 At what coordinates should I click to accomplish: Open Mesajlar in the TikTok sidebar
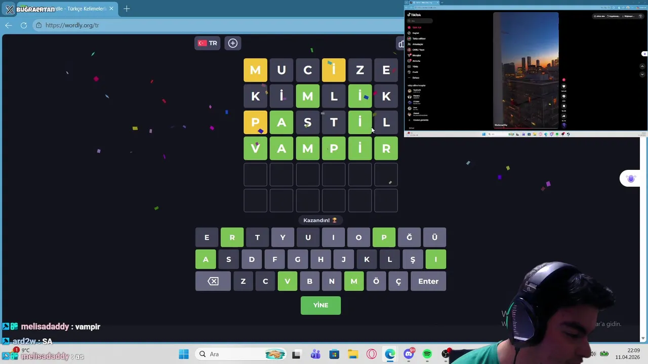414,55
